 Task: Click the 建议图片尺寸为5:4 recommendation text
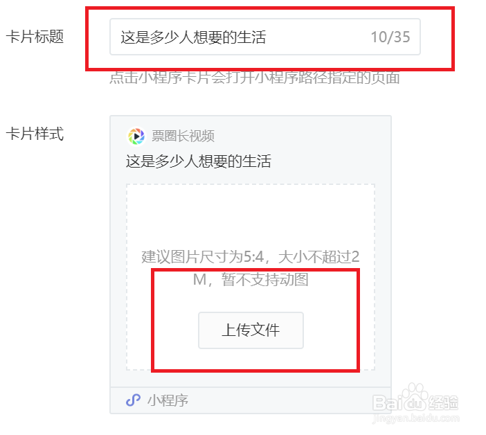point(203,257)
